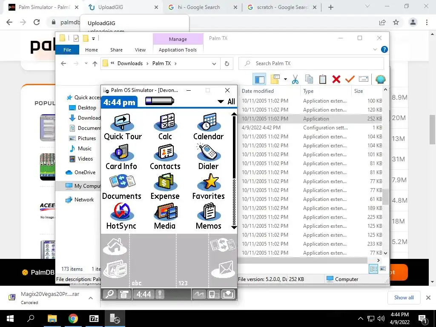Click Downloads in the address breadcrumb
Viewport: 436px width, 327px height.
click(x=130, y=63)
